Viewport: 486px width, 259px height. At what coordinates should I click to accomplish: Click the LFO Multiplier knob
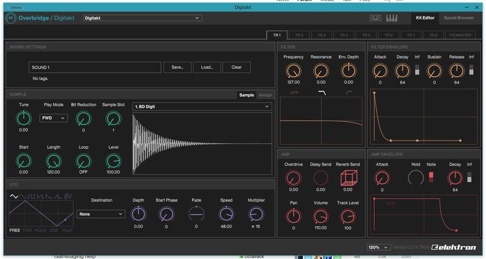click(x=256, y=214)
